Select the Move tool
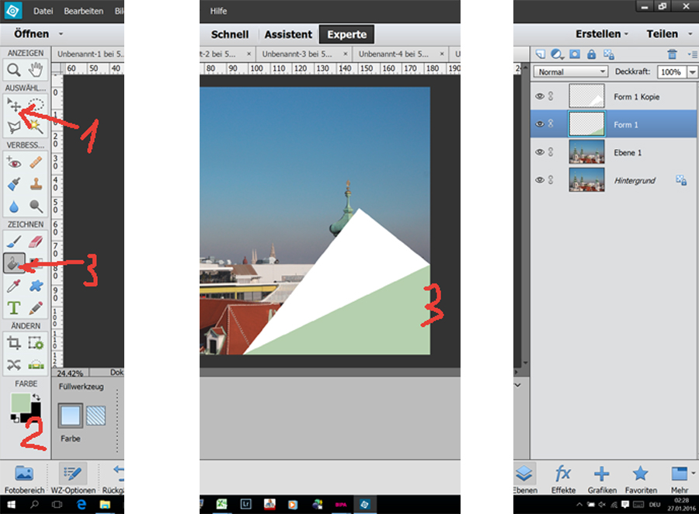This screenshot has width=699, height=514. (14, 106)
